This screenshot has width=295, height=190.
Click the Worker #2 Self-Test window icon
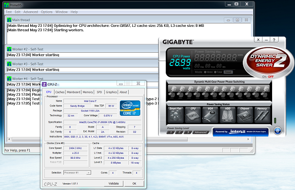click(9, 49)
